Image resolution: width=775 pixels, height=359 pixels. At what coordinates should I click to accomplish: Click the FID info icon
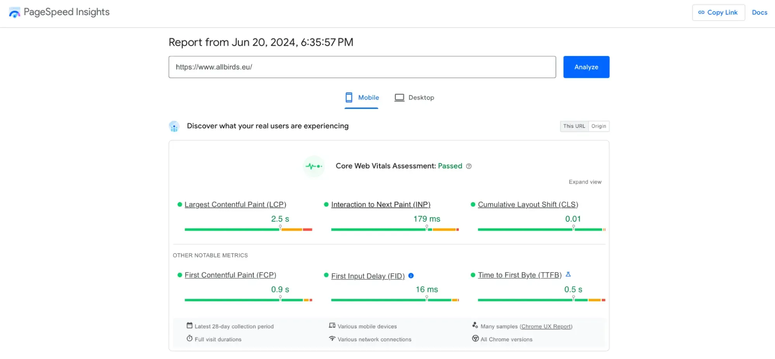pos(411,276)
